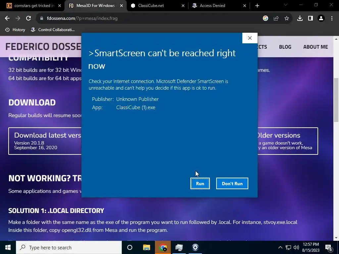The height and width of the screenshot is (254, 339).
Task: Click the Chrome taskbar icon
Action: (163, 247)
